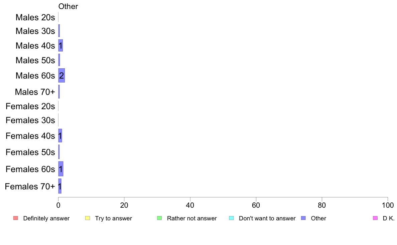Select the Males 30s small bar

coord(59,31)
